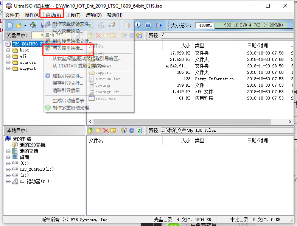297x226 pixels.
Task: Click the Setup Information type cell
Action: click(x=215, y=79)
